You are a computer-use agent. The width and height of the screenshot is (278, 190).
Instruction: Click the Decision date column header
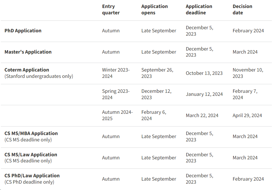click(242, 10)
